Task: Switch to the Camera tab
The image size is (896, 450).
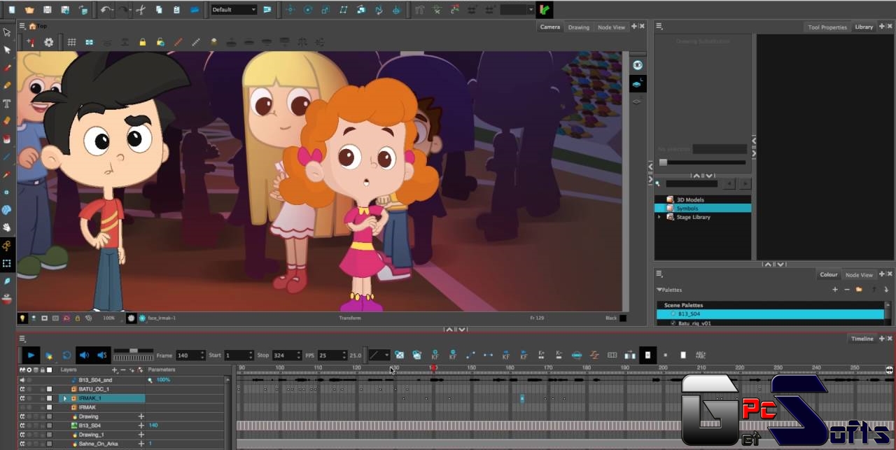Action: click(x=549, y=27)
